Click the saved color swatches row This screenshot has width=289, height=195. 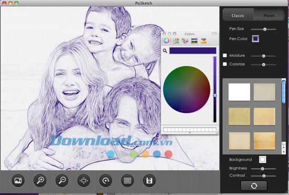[x=190, y=130]
